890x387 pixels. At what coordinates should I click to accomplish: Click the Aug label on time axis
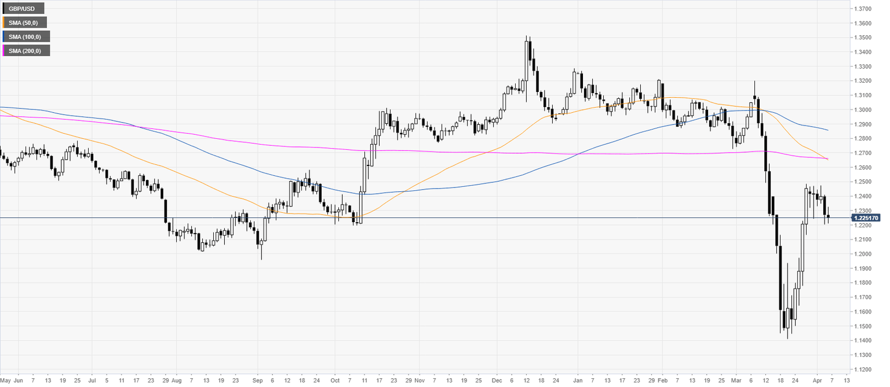[x=177, y=381]
